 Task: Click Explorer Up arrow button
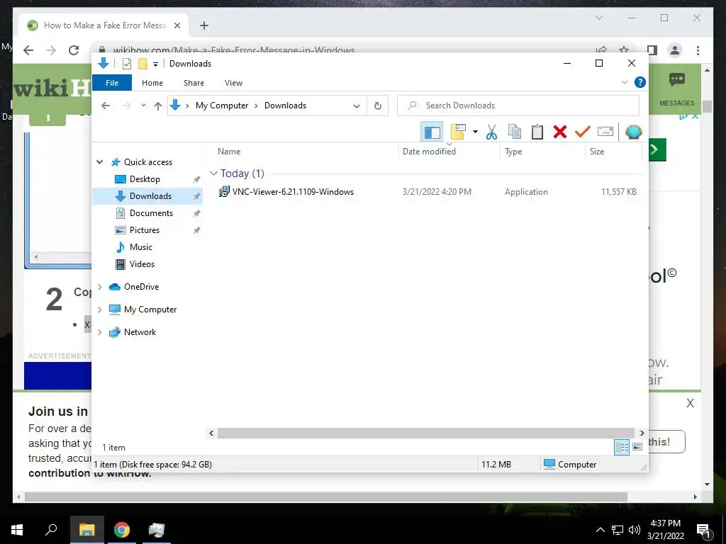(x=158, y=106)
